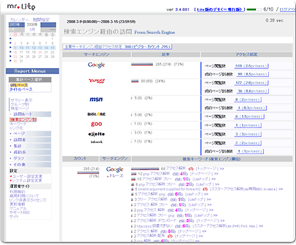
Task: Open サポートBBS link
Action: tap(20, 212)
